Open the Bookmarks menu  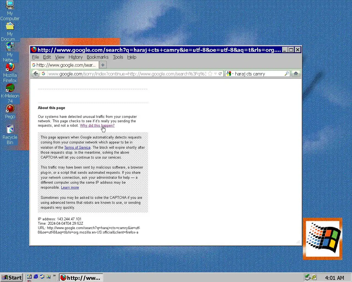[98, 57]
